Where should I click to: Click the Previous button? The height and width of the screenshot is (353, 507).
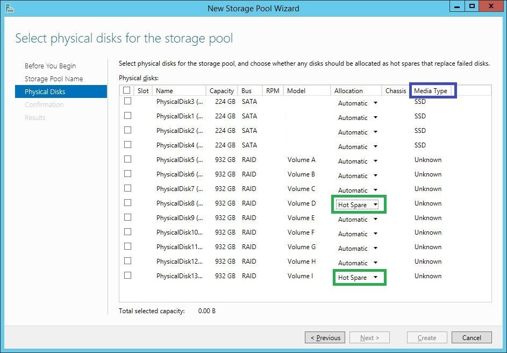(325, 338)
